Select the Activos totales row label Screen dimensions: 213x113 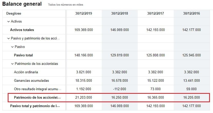point(22,30)
